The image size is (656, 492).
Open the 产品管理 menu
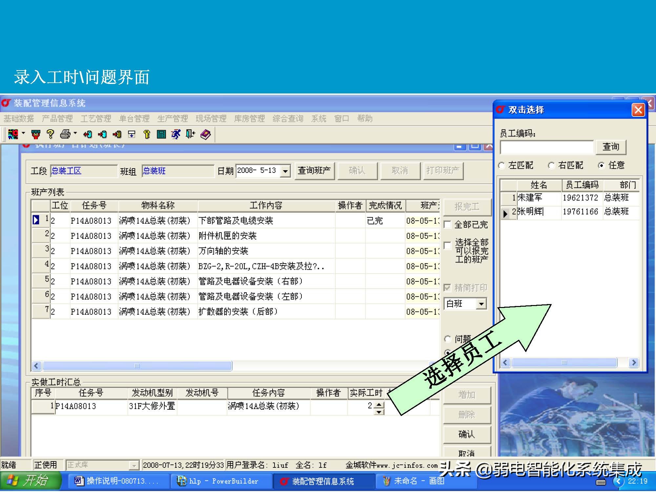tap(57, 118)
